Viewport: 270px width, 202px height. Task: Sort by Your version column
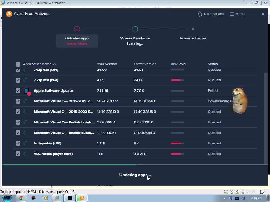pyautogui.click(x=107, y=64)
